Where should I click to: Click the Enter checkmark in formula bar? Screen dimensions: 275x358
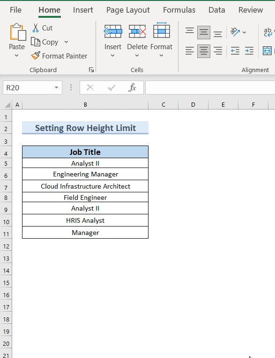[x=111, y=88]
